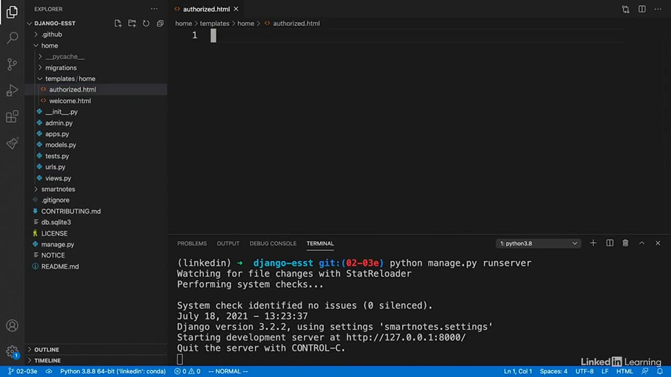Click the HTML language mode indicator
The image size is (671, 377).
pos(624,371)
